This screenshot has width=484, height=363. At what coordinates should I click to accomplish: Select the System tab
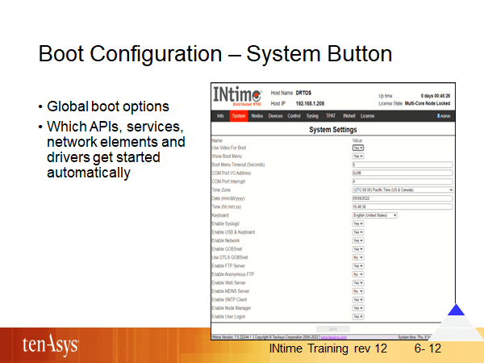[239, 116]
